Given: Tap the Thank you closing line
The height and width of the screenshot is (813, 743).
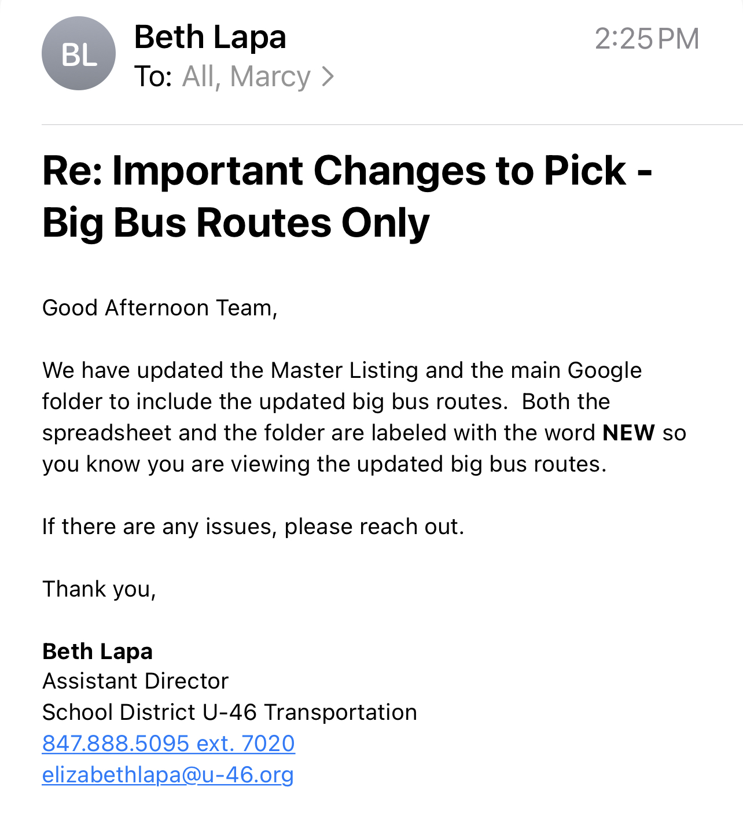Looking at the screenshot, I should (x=100, y=589).
